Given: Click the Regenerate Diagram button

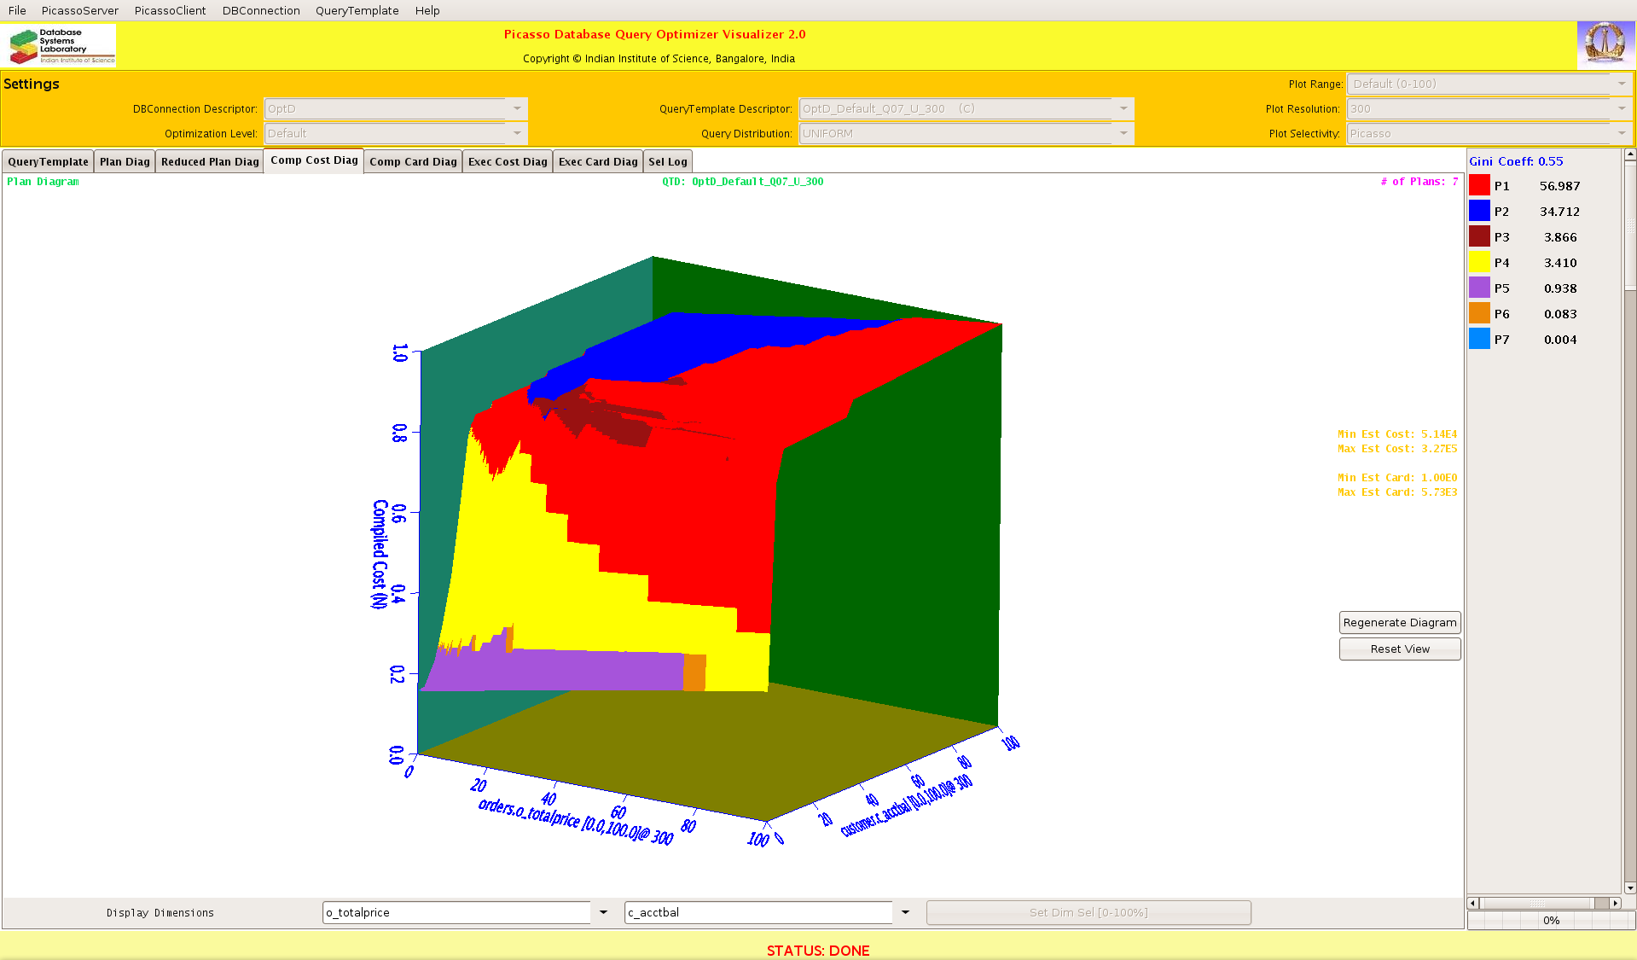Looking at the screenshot, I should tap(1399, 623).
